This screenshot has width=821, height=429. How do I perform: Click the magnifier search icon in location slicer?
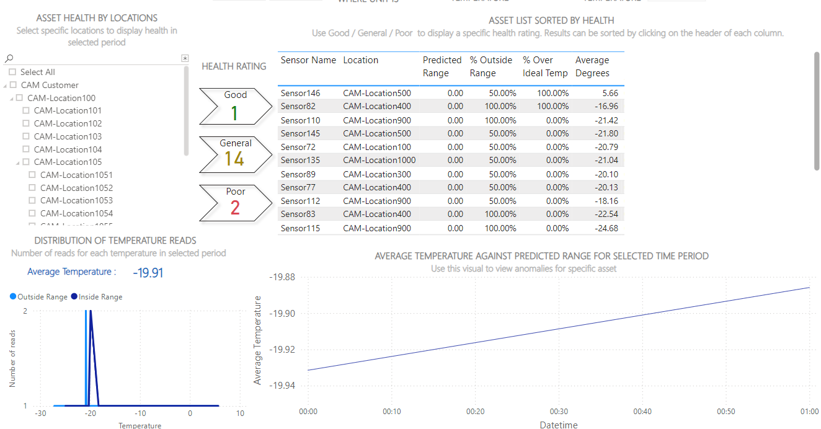9,58
